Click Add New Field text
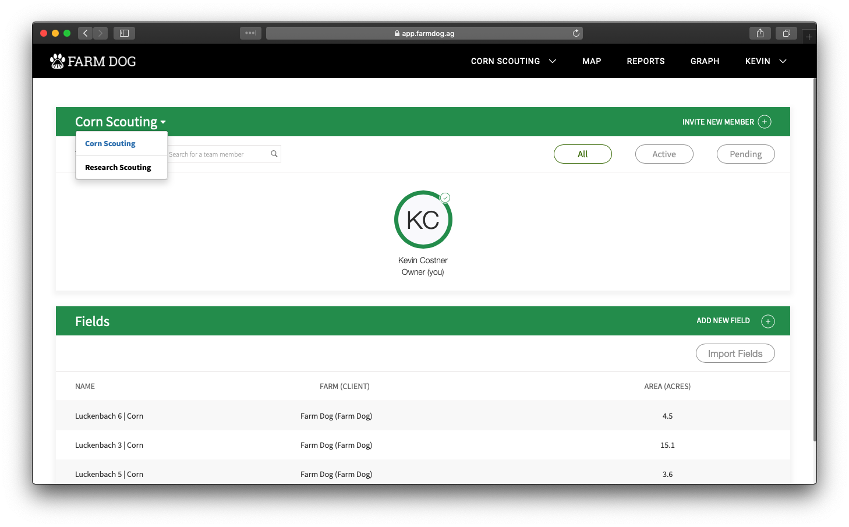Viewport: 849px width, 527px height. point(723,321)
